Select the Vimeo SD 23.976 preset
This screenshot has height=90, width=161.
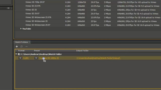[x=33, y=6]
